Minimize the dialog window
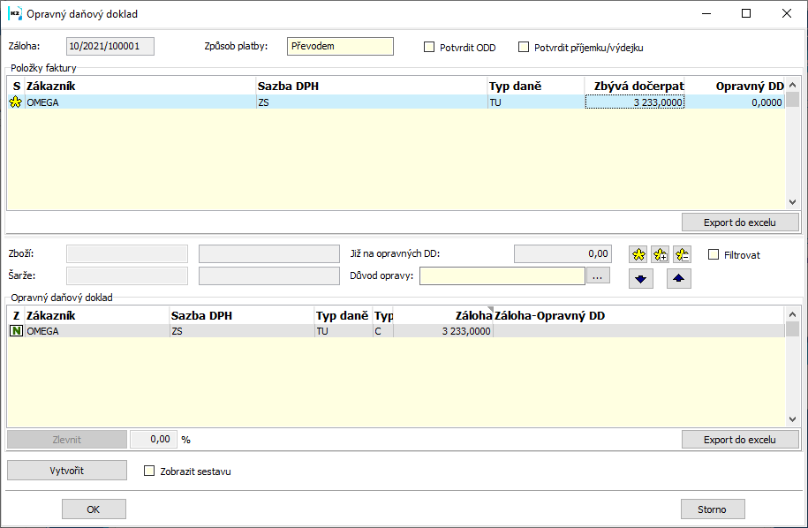This screenshot has width=808, height=528. [706, 13]
